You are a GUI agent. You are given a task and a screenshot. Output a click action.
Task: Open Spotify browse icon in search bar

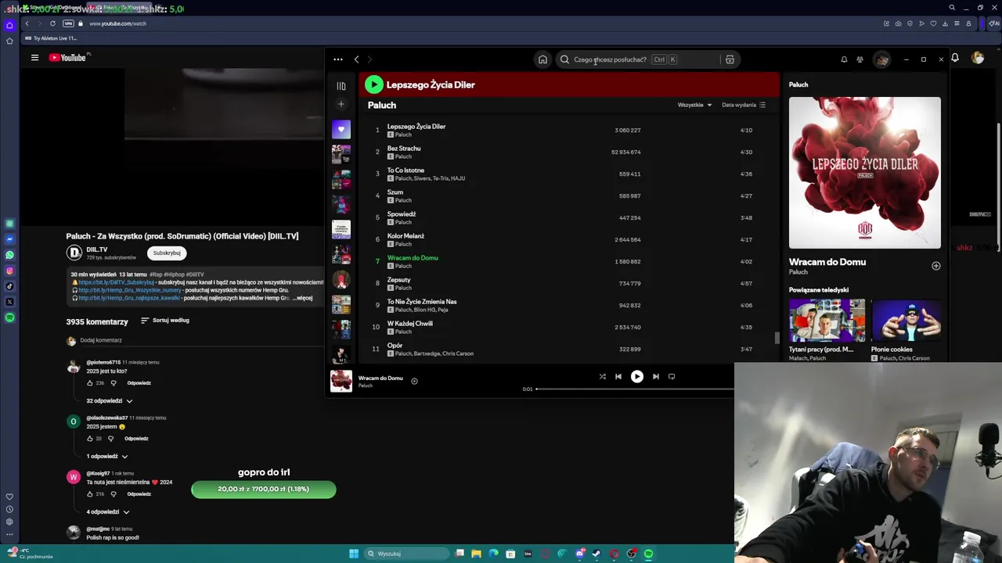[730, 59]
